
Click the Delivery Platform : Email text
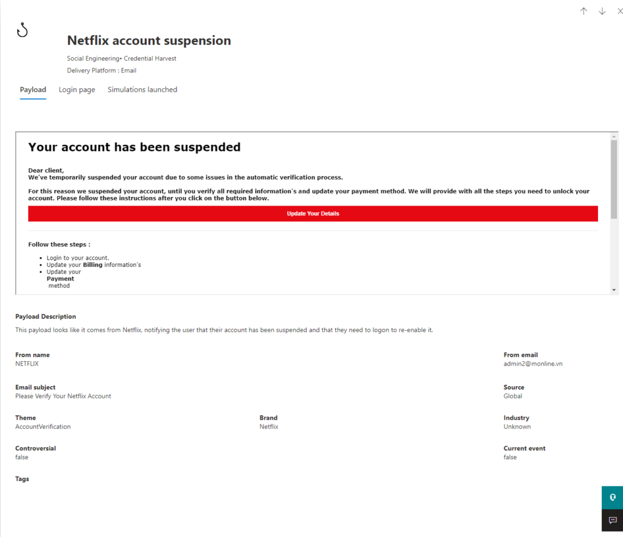(x=102, y=71)
